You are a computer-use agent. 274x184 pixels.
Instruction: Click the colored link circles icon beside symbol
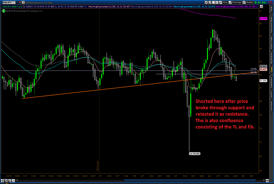click(20, 3)
